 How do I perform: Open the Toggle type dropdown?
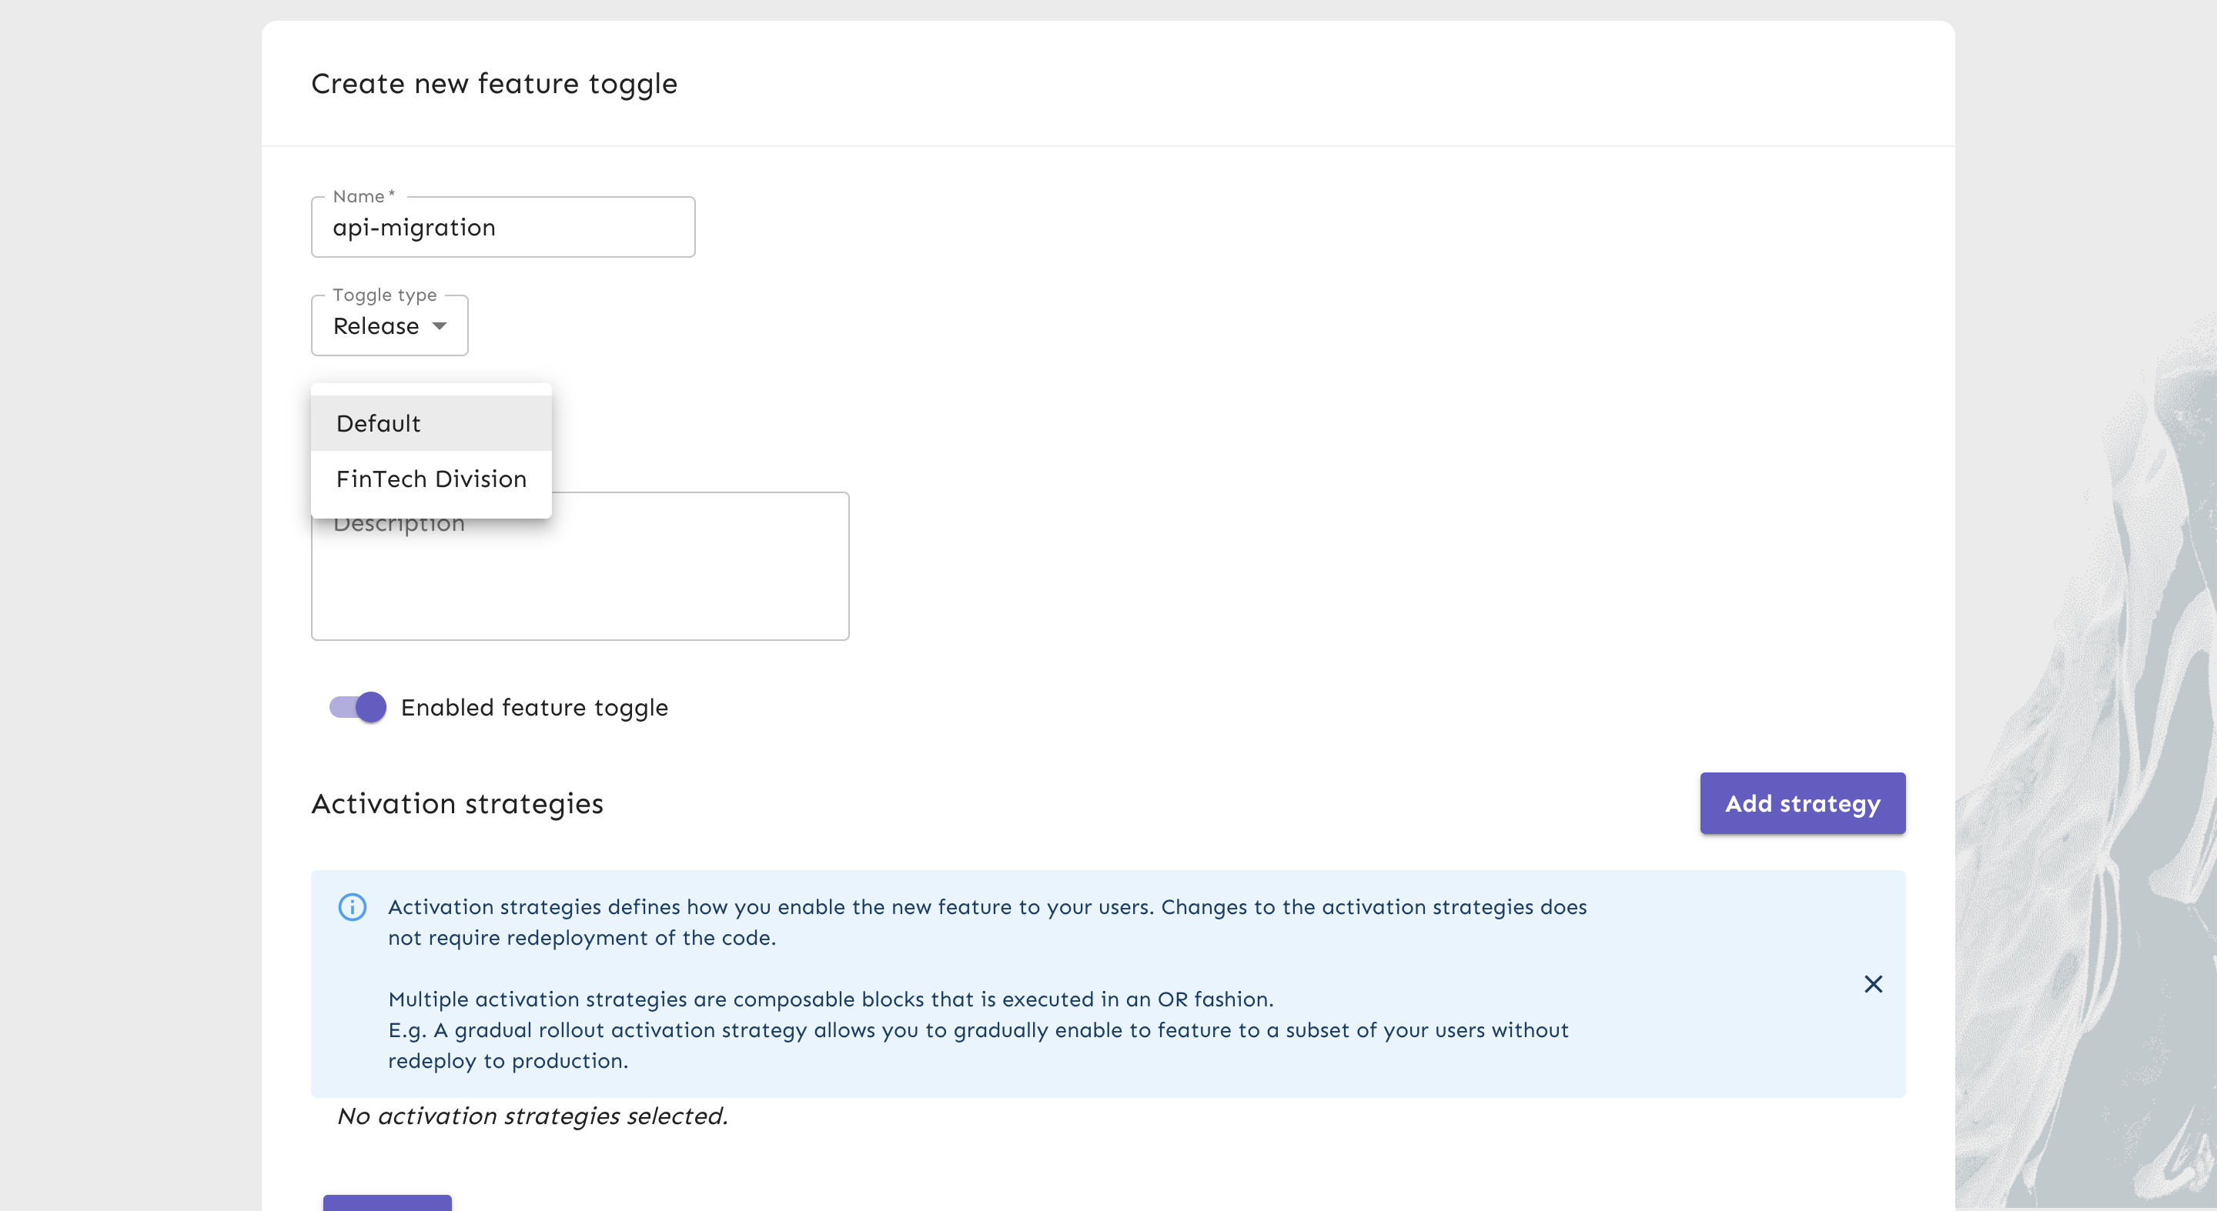click(x=389, y=326)
